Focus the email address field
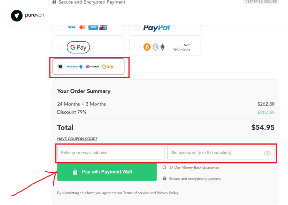Viewport: 288px width, 205px height. (x=111, y=153)
